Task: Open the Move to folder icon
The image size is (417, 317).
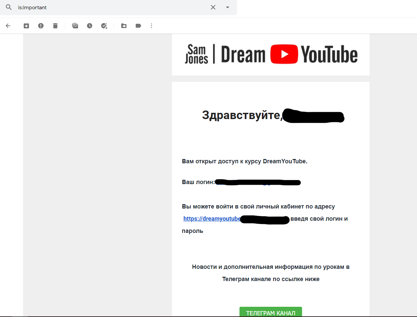Action: pos(124,26)
